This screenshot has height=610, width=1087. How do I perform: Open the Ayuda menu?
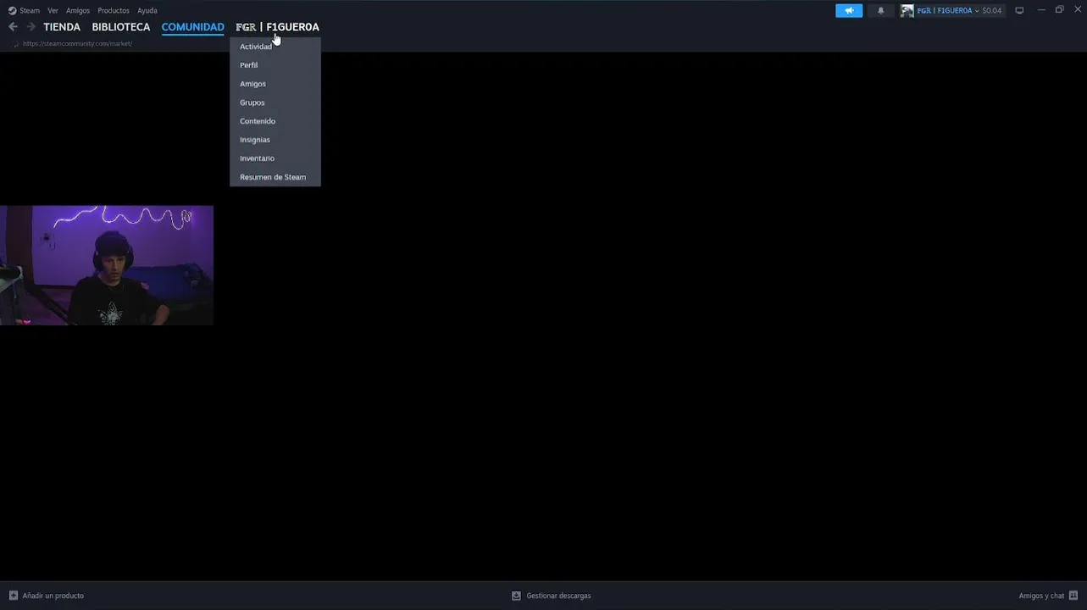click(x=147, y=10)
